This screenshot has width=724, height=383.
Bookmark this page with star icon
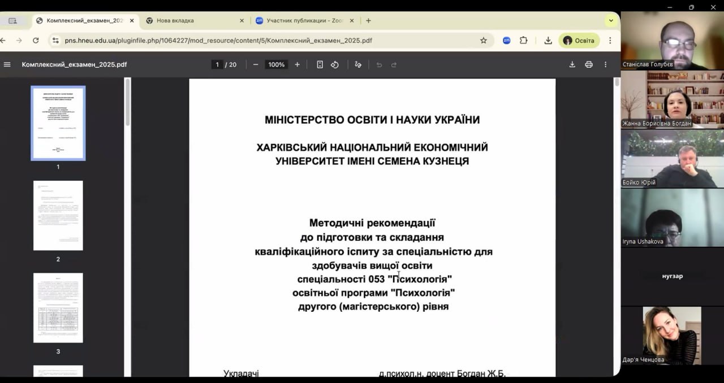[484, 41]
